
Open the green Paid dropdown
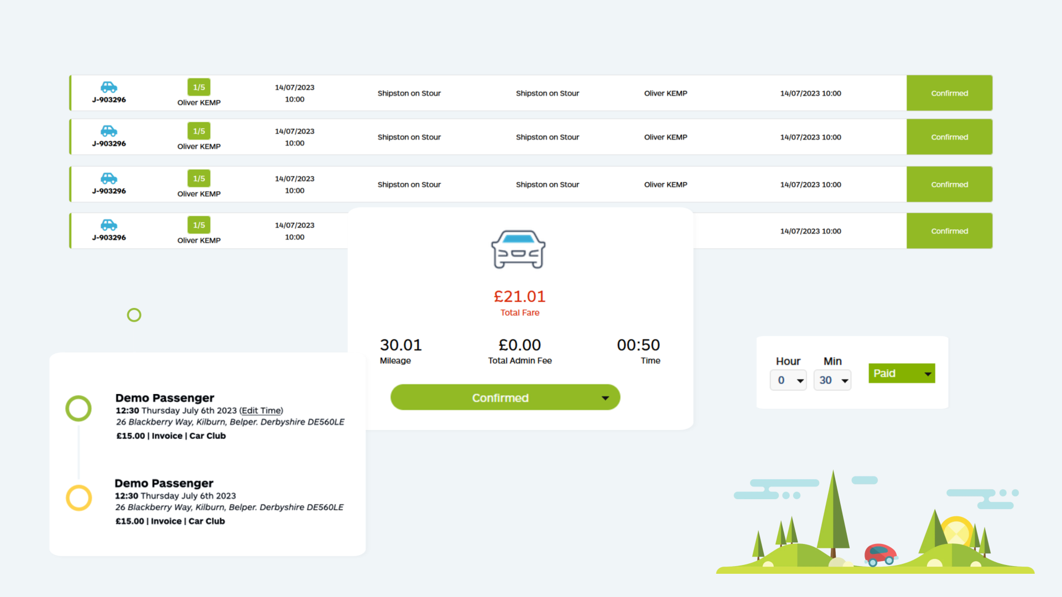(x=902, y=373)
